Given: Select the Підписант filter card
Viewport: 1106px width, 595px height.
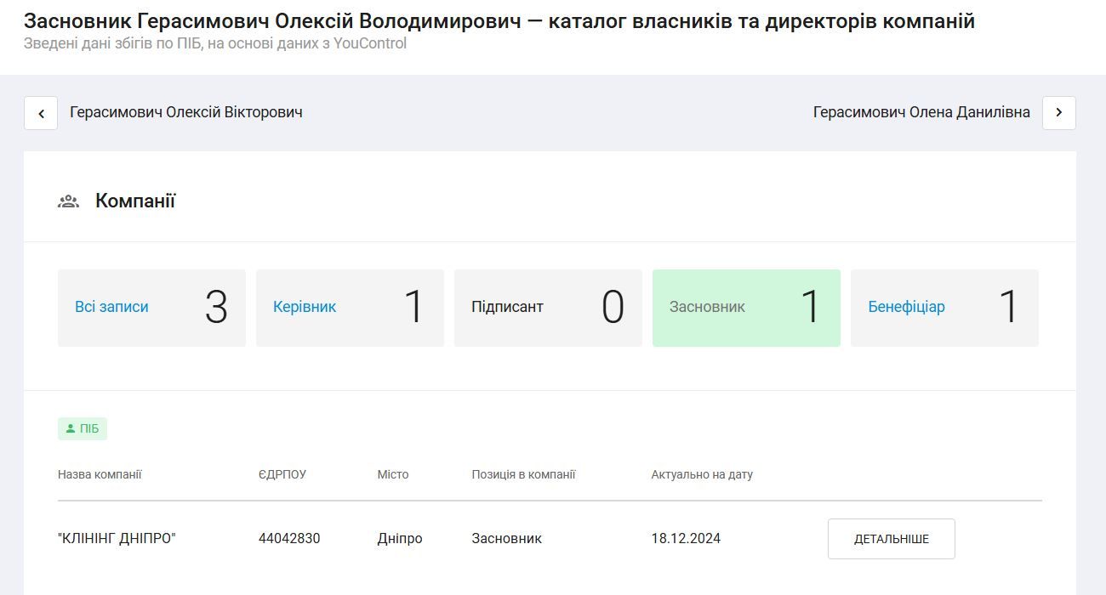Looking at the screenshot, I should point(547,308).
